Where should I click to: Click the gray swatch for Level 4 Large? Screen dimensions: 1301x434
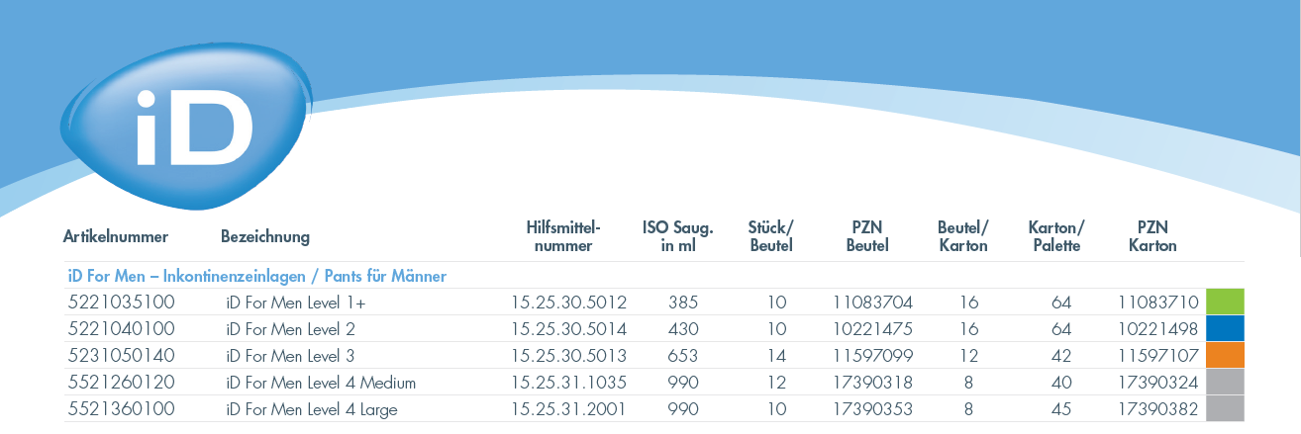[x=1225, y=408]
